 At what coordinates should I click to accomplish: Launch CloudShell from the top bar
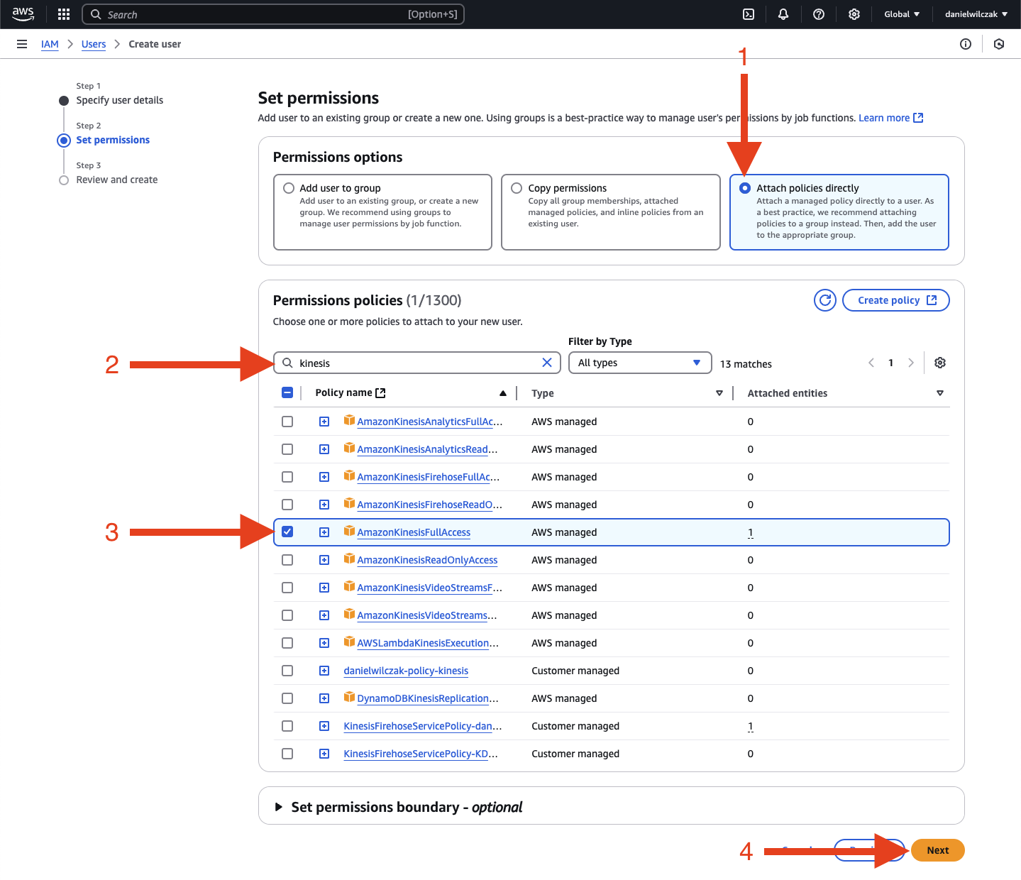click(749, 14)
